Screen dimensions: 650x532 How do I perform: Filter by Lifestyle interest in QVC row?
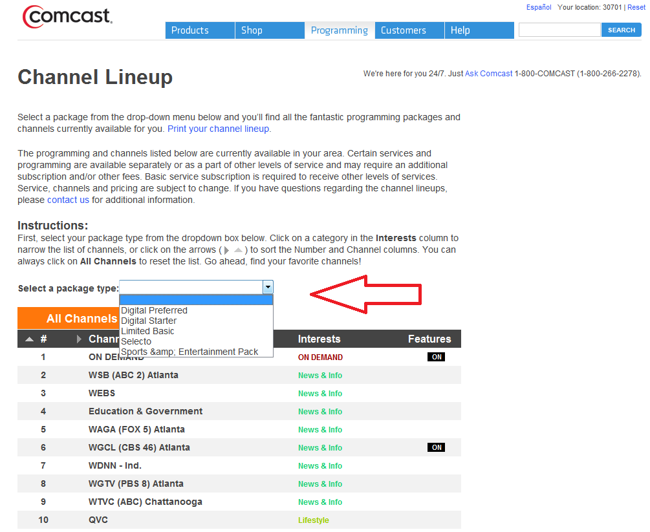(x=314, y=520)
